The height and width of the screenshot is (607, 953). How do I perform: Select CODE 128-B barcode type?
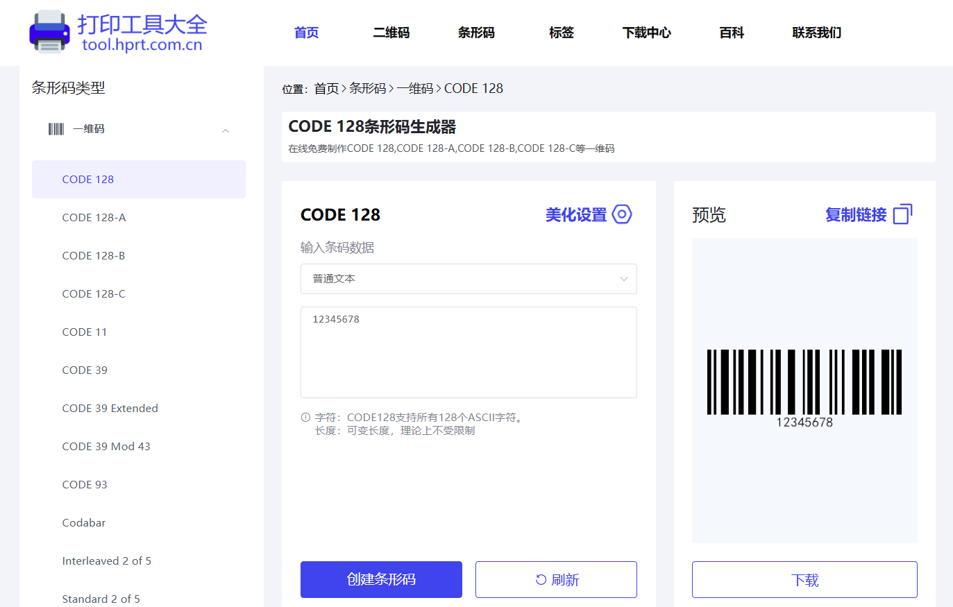pos(139,255)
